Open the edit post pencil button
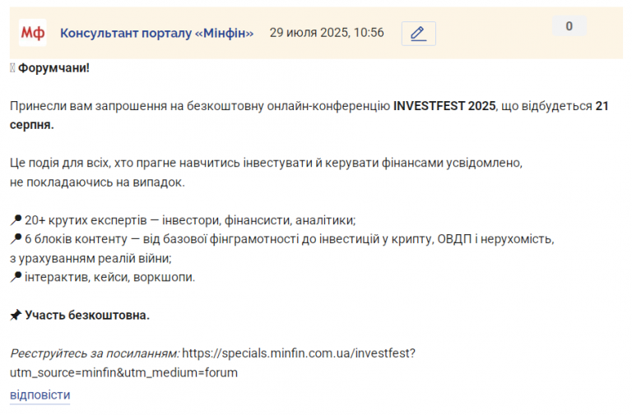This screenshot has width=632, height=415. click(x=418, y=34)
